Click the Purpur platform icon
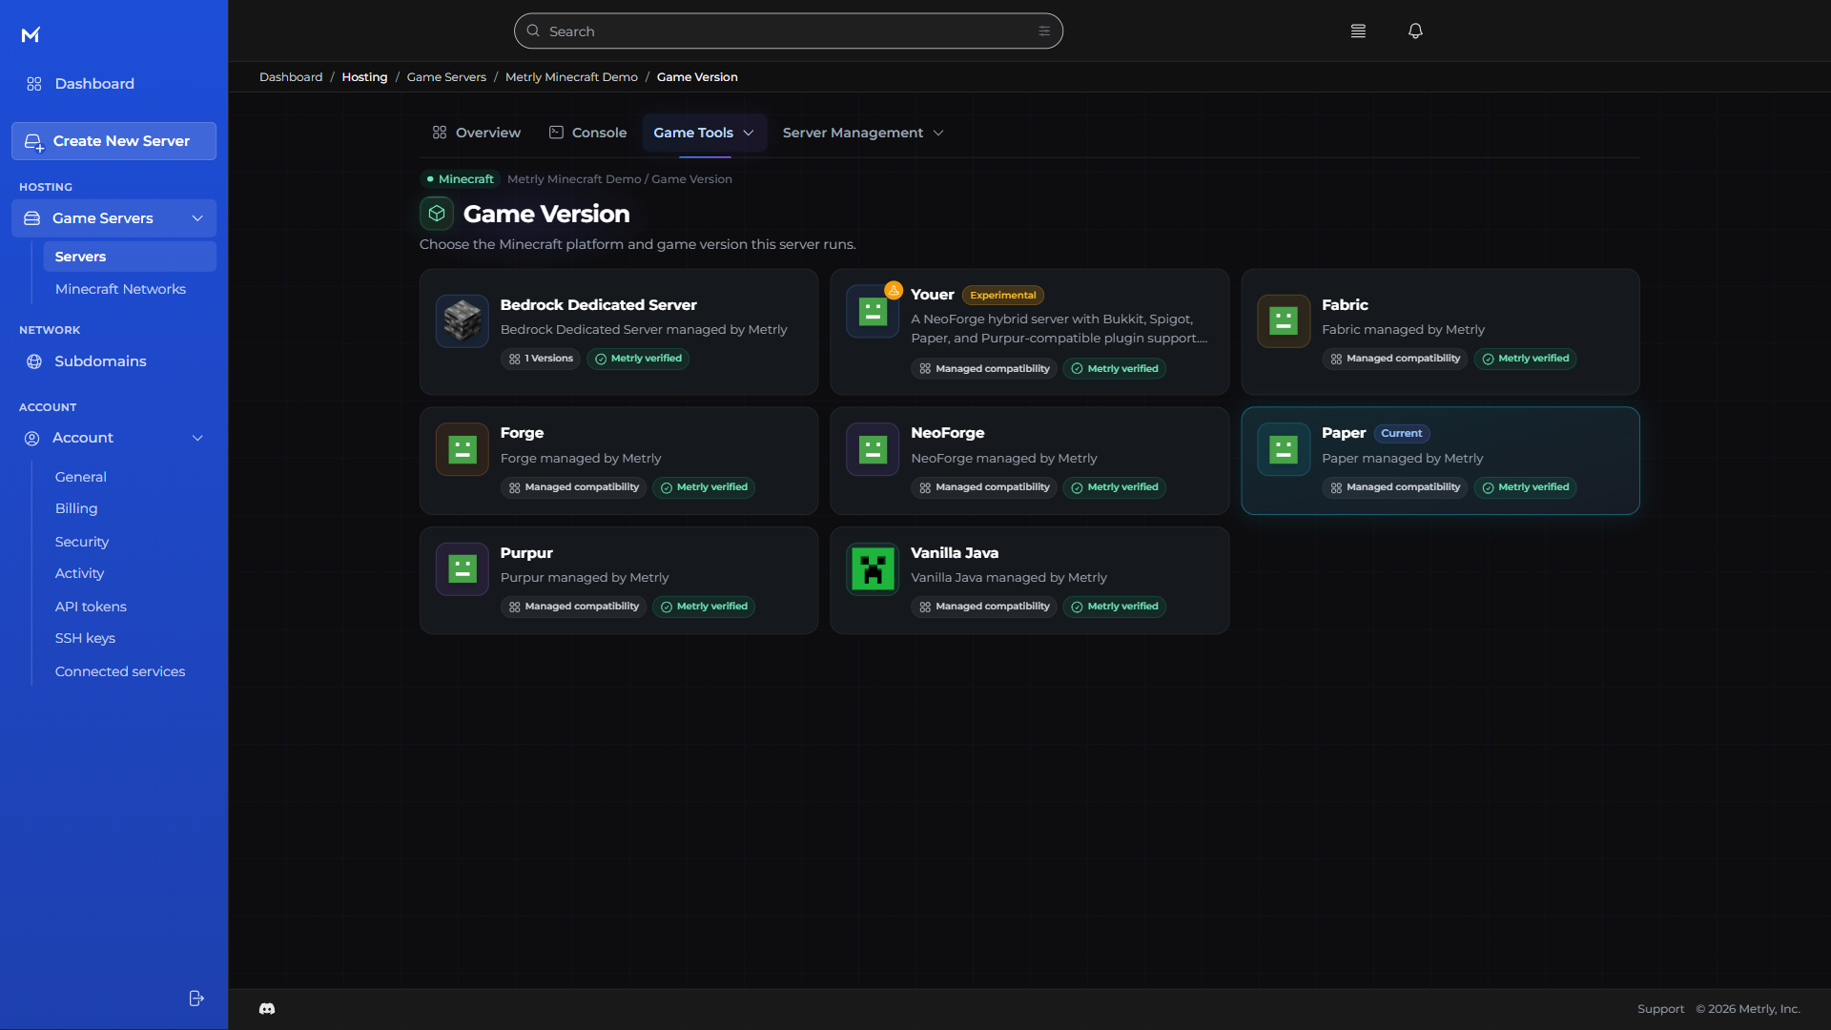1831x1030 pixels. click(x=463, y=569)
